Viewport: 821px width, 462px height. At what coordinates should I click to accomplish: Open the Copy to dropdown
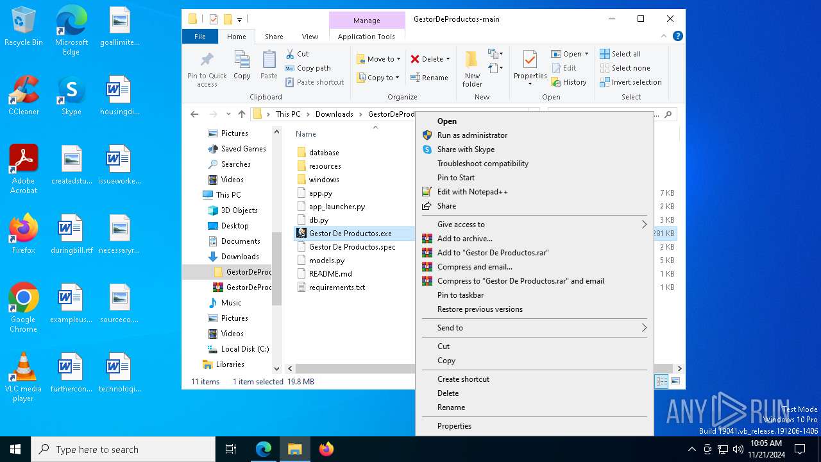point(378,78)
